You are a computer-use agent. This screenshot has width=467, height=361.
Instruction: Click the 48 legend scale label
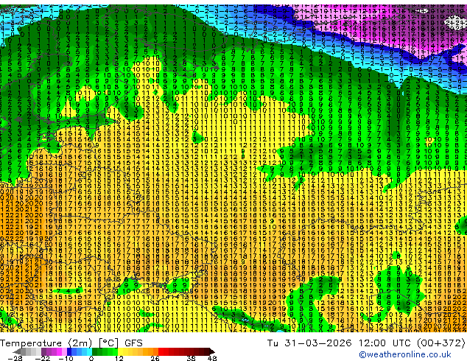(x=212, y=358)
